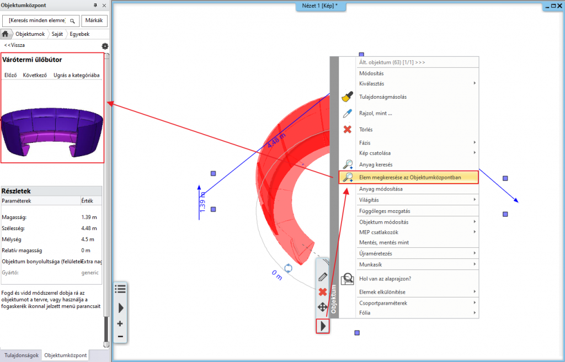The image size is (565, 362).
Task: Switch to the Tulajdonságok tab
Action: click(21, 355)
